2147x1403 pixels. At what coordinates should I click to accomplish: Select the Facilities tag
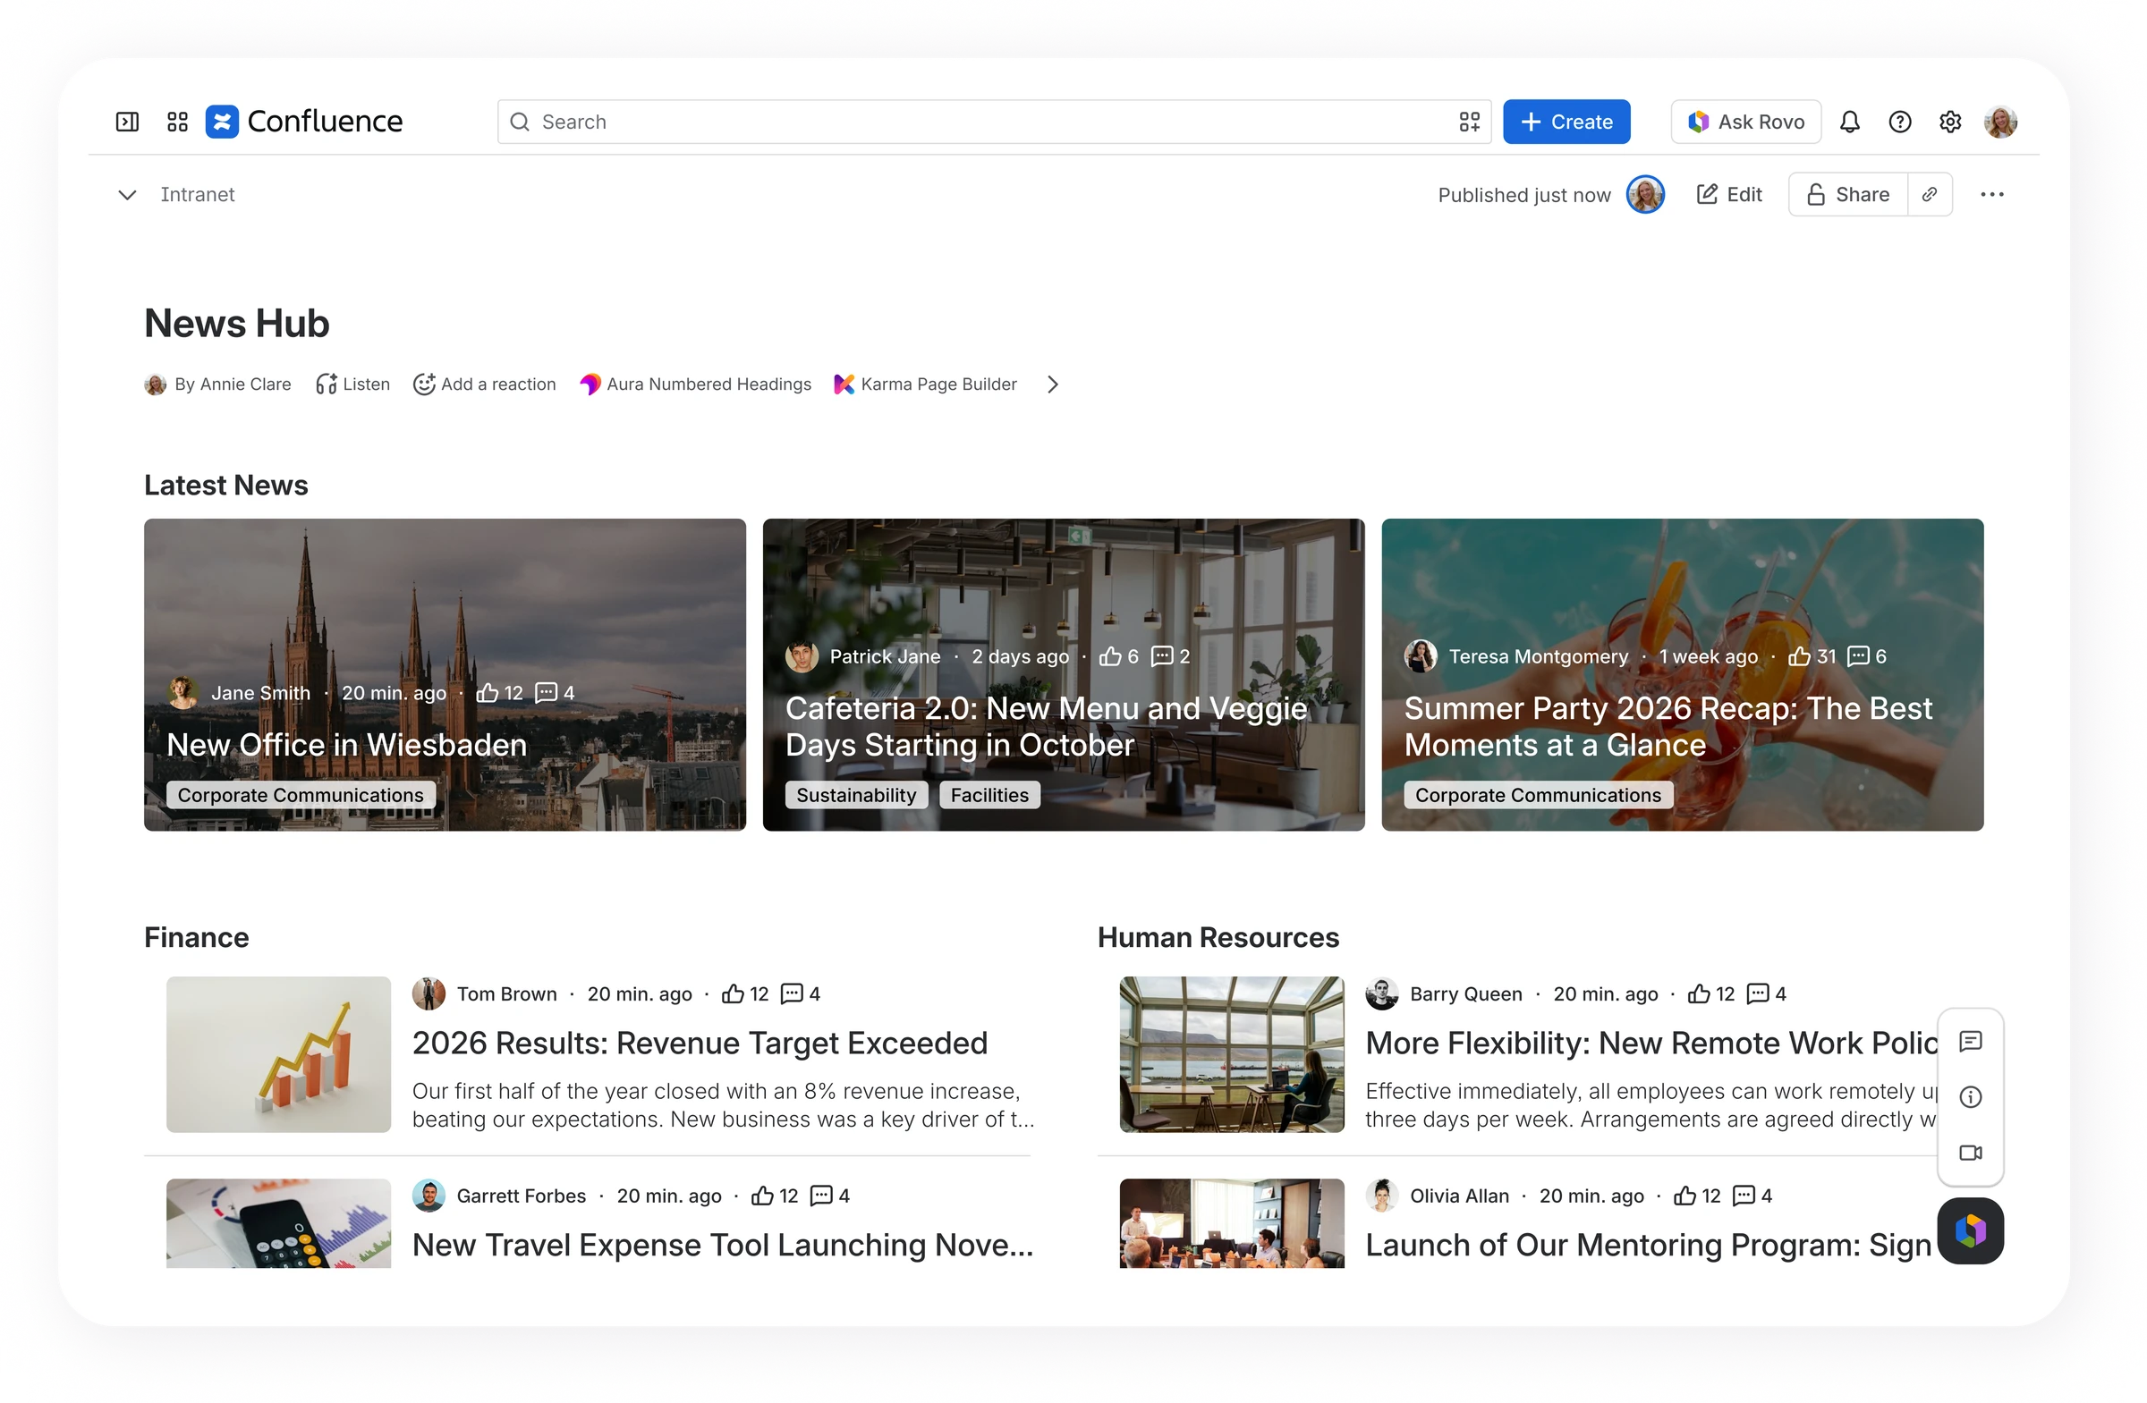coord(989,794)
